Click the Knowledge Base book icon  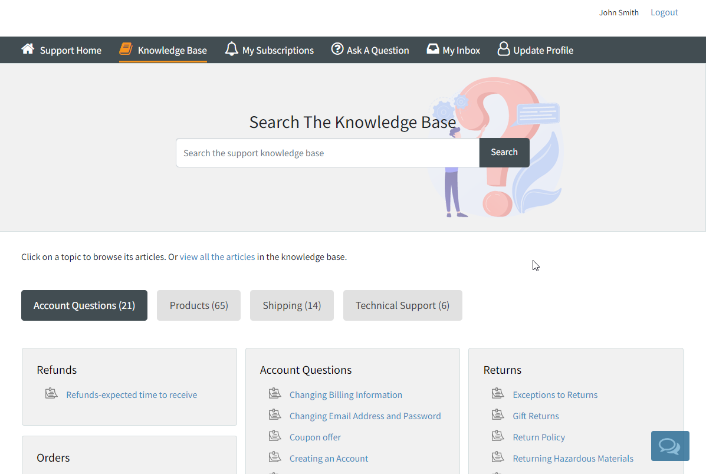pyautogui.click(x=126, y=49)
